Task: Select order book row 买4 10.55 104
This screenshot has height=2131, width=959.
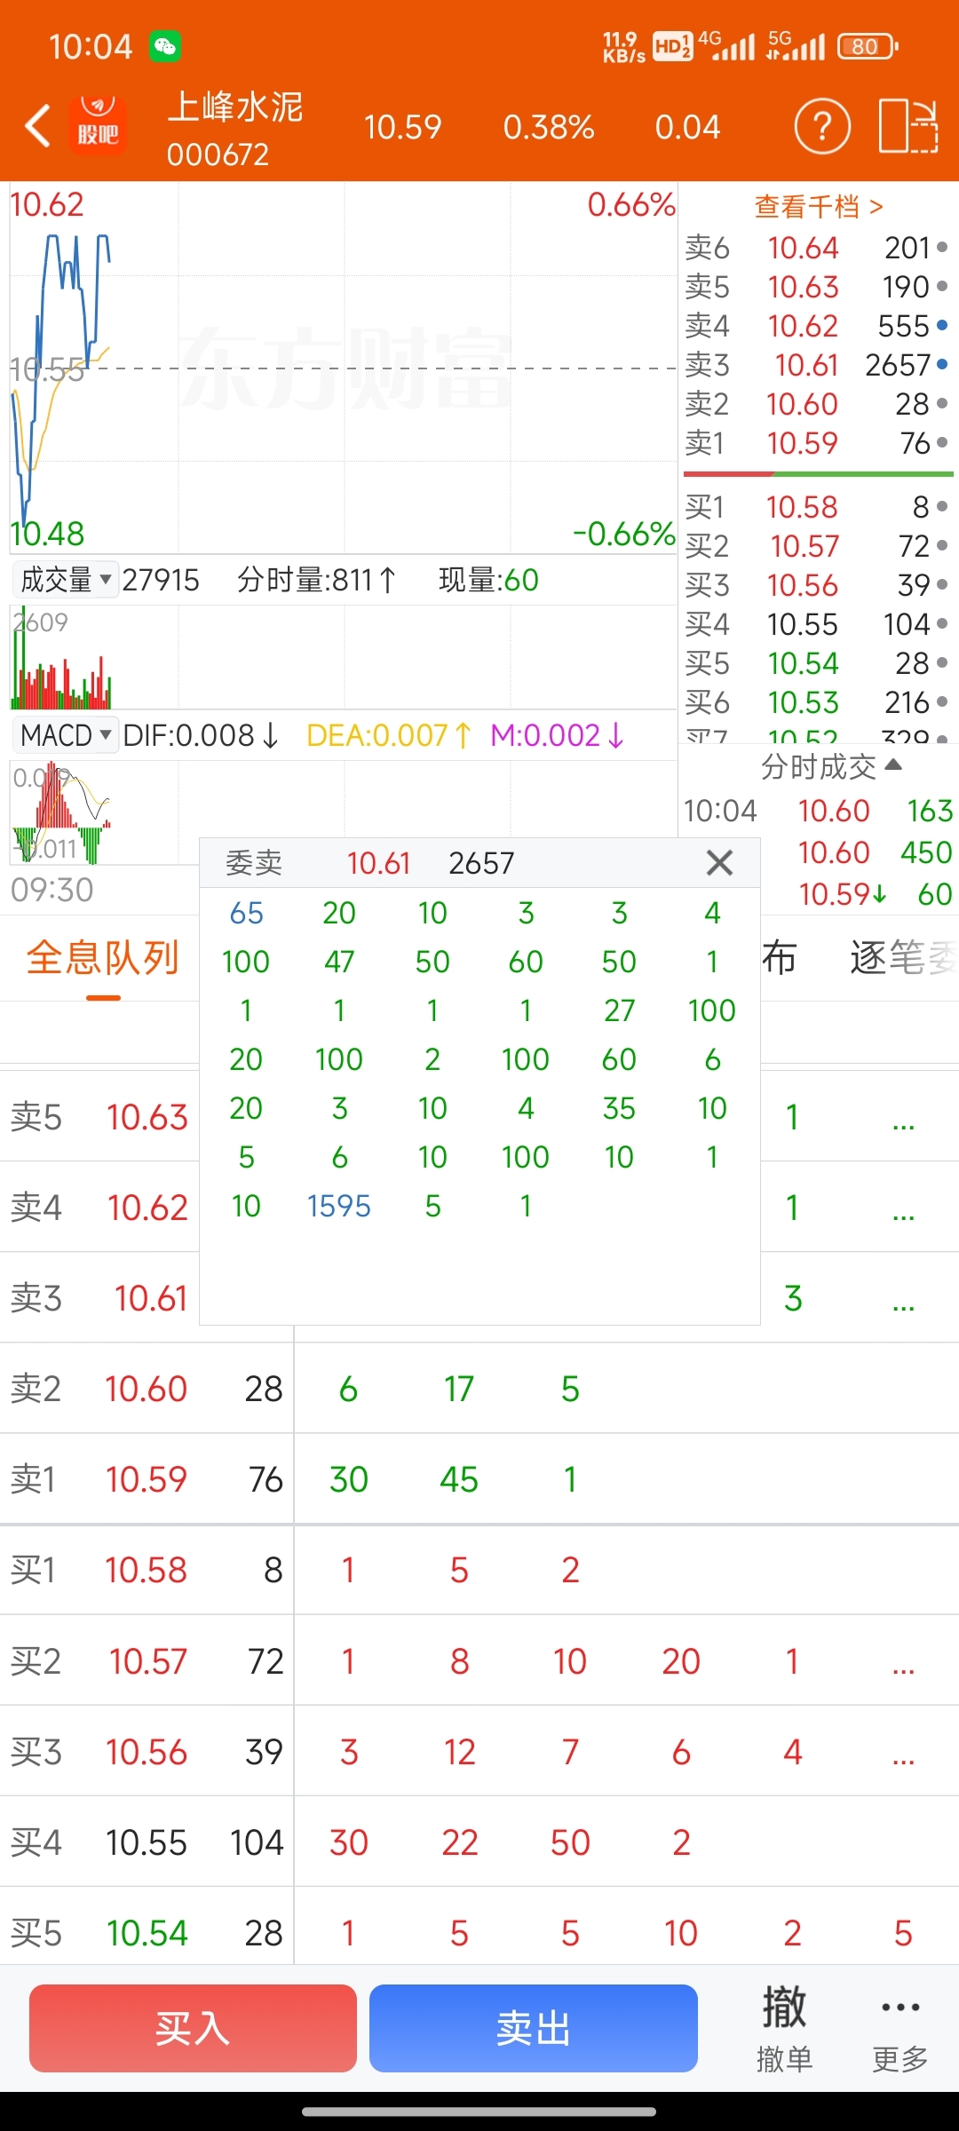Action: tap(817, 624)
